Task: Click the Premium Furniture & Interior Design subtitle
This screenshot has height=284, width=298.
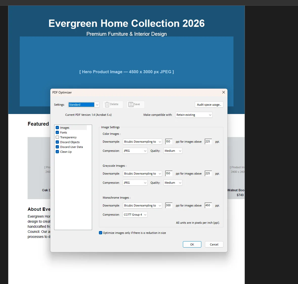Action: coord(126,34)
